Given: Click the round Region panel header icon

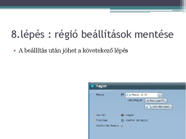Looking at the screenshot, I should 92,86.
